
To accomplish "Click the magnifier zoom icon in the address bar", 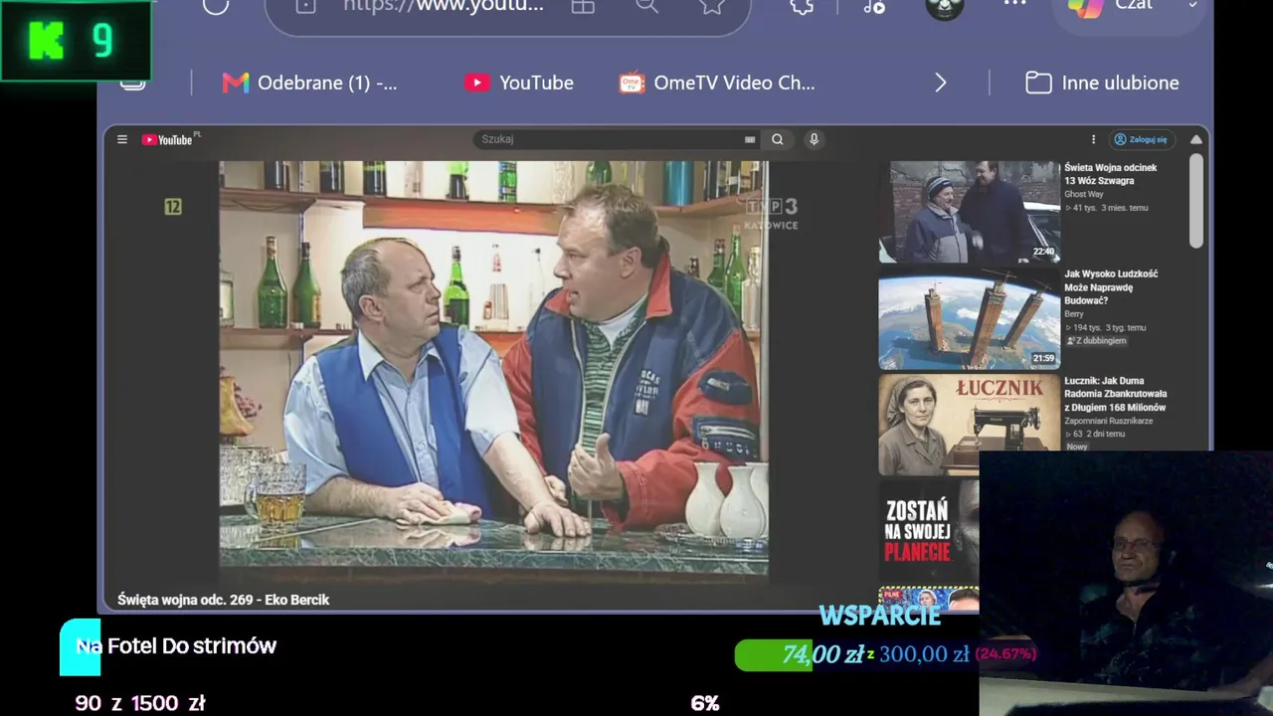I will click(647, 5).
